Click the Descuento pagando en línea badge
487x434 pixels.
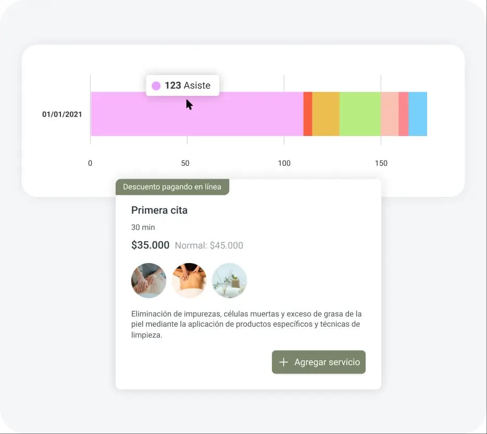(172, 187)
